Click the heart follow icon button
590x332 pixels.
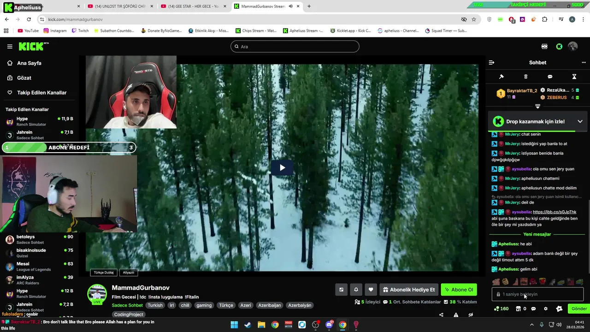pyautogui.click(x=371, y=290)
